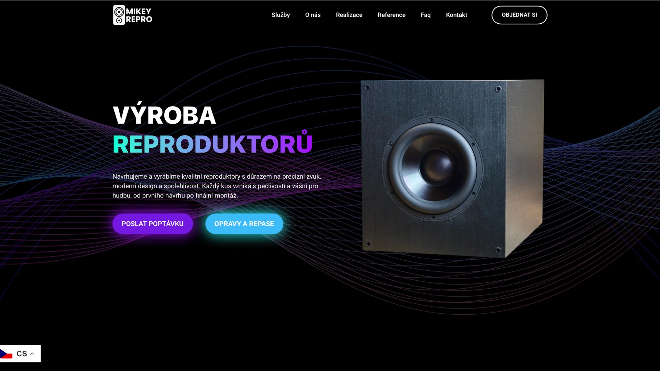Click the subwoofer cabinet side panel

[525, 165]
